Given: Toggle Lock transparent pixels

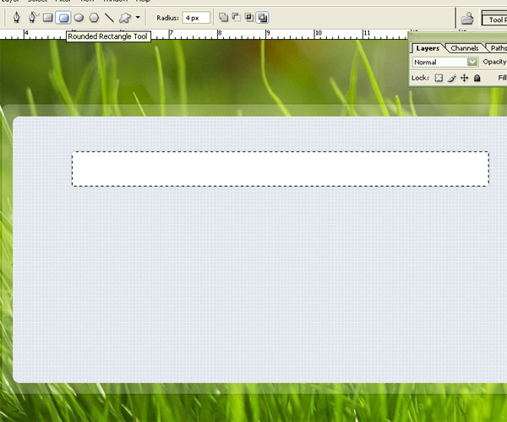Looking at the screenshot, I should [439, 78].
